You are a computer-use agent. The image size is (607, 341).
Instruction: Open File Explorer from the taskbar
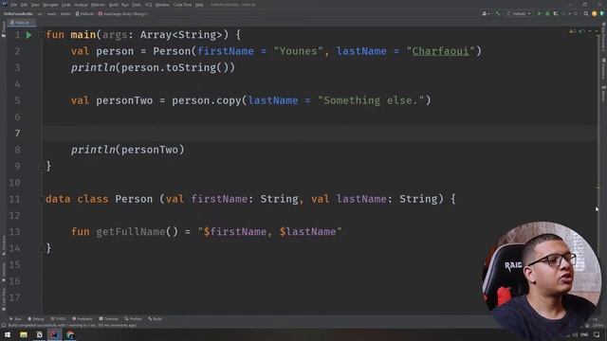coord(24,334)
